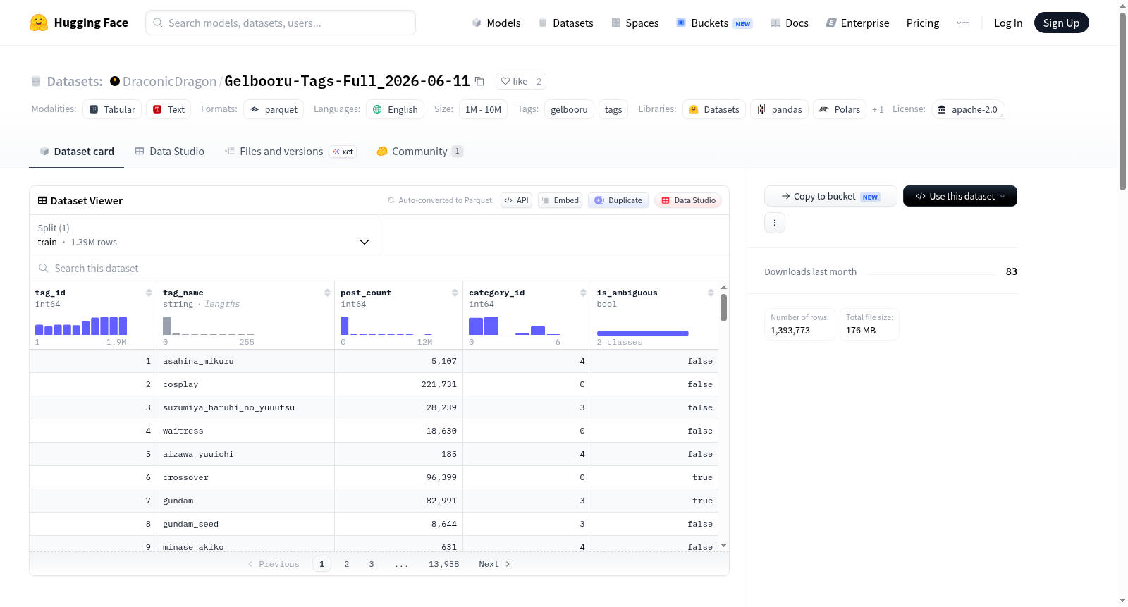1128x607 pixels.
Task: Open the navigation overflow menu icon
Action: [962, 23]
